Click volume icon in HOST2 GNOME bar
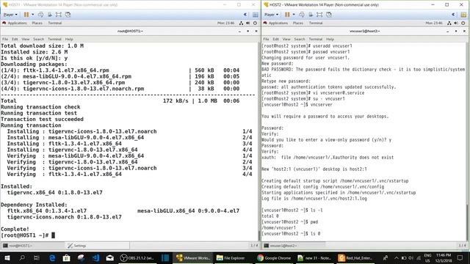 click(456, 23)
